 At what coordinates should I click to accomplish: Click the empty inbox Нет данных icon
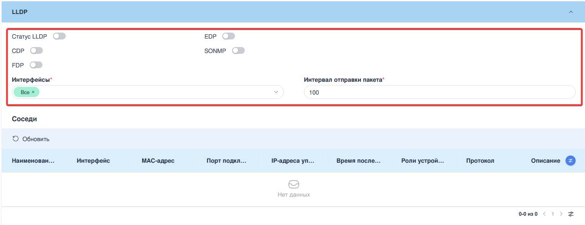(x=294, y=184)
